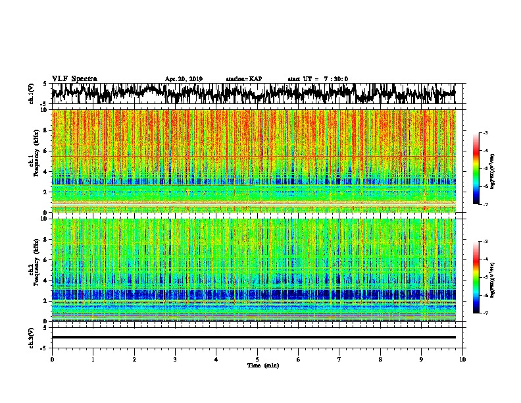This screenshot has height=403, width=521.
Task: Click the "-7" label on ch.2 color scale
Action: tap(485, 313)
